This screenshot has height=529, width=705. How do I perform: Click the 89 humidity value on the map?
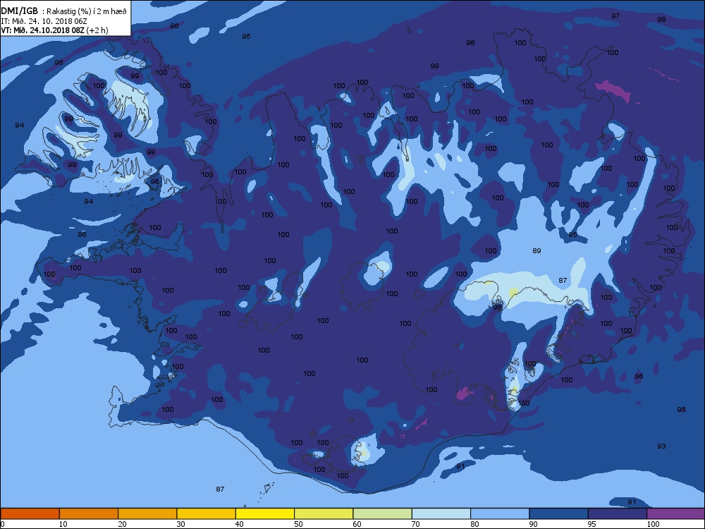[x=537, y=251]
